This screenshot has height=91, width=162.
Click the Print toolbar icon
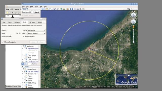coord(78,9)
